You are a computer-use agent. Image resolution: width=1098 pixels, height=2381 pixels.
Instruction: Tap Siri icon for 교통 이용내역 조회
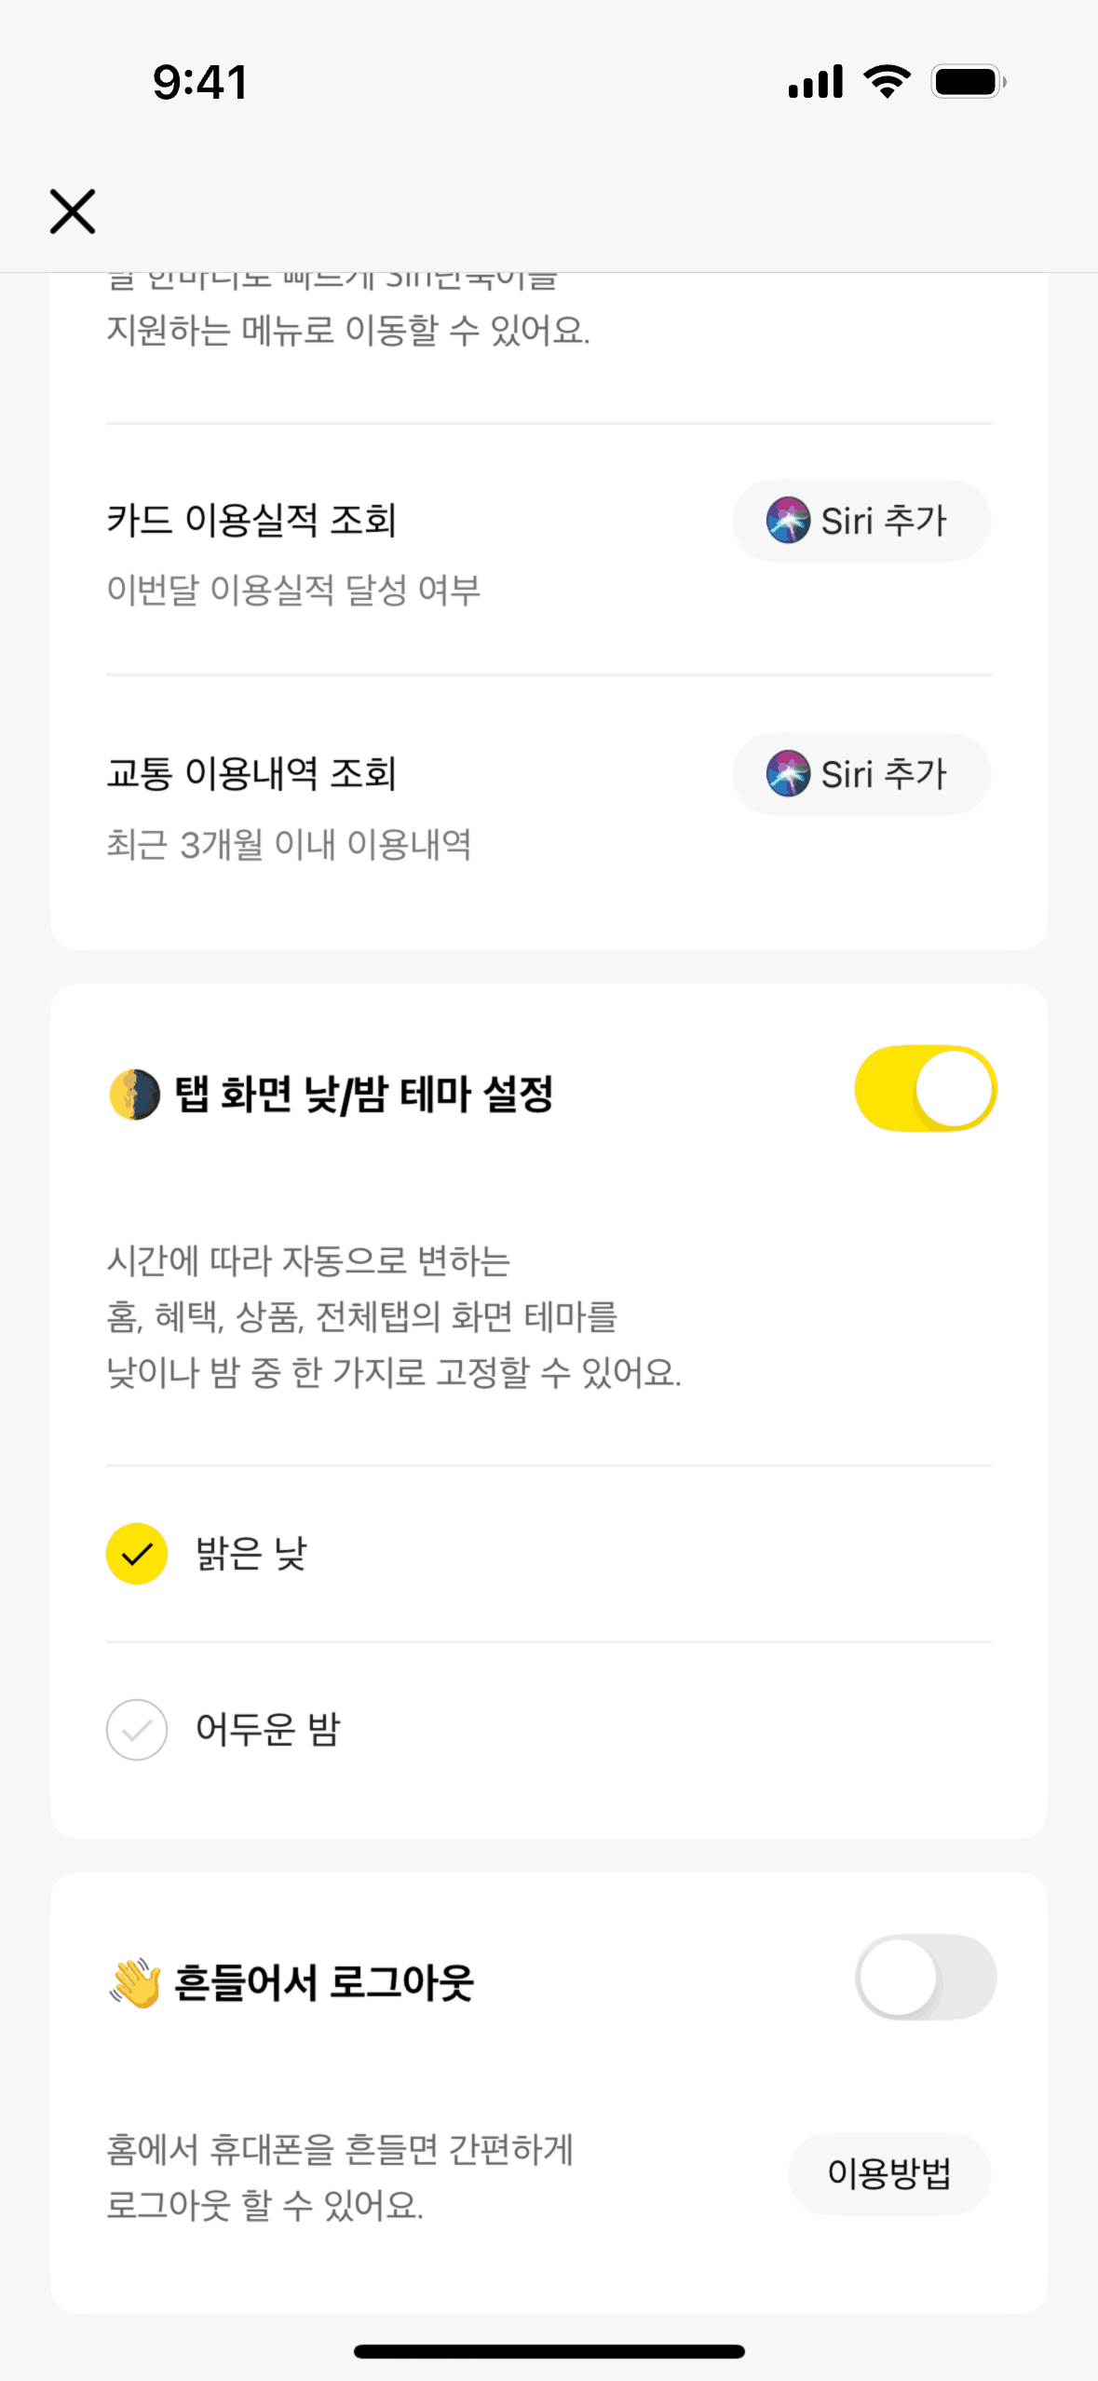788,773
